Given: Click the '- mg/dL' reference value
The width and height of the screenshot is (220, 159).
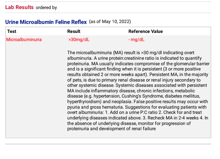Looking at the screenshot, I should coord(136,40).
